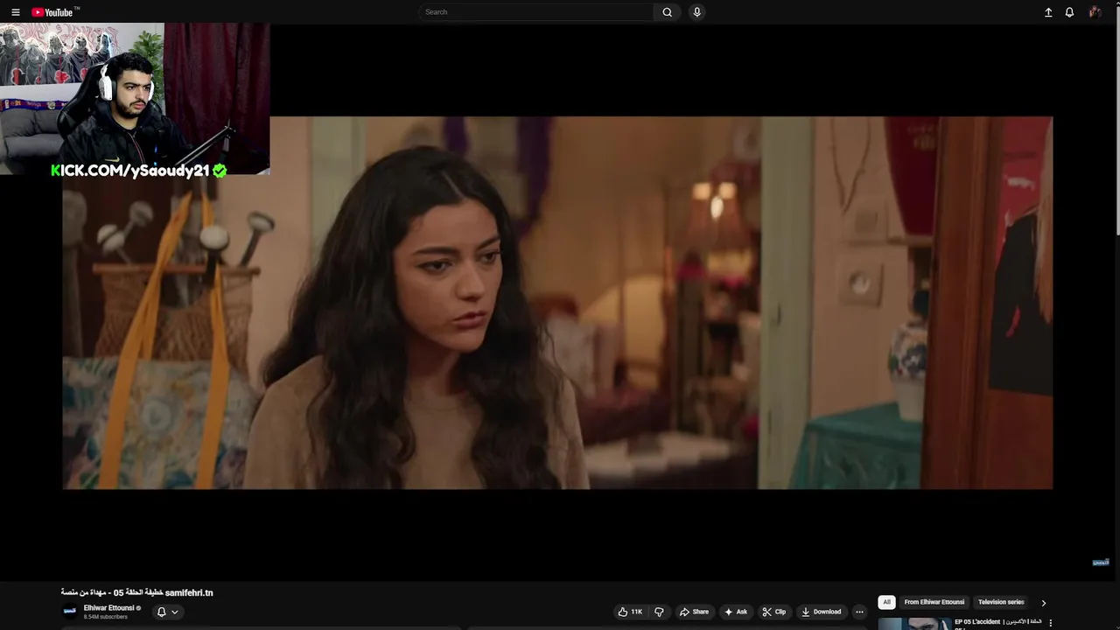This screenshot has width=1120, height=630.
Task: Open options for EP 05 L'accident video
Action: pos(1050,623)
